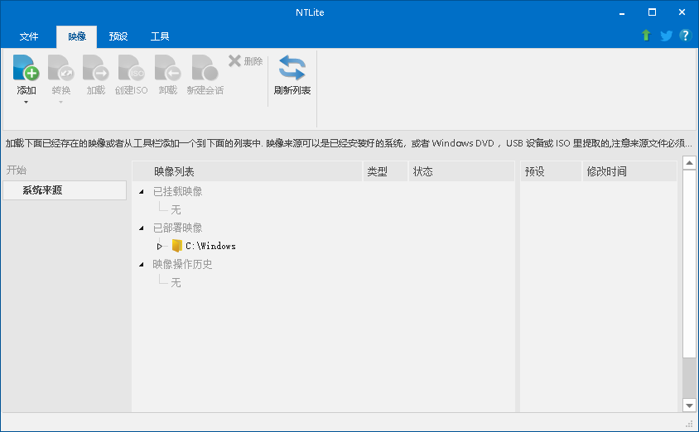The height and width of the screenshot is (432, 699).
Task: Click the 添加 (Add) image icon
Action: pyautogui.click(x=26, y=68)
